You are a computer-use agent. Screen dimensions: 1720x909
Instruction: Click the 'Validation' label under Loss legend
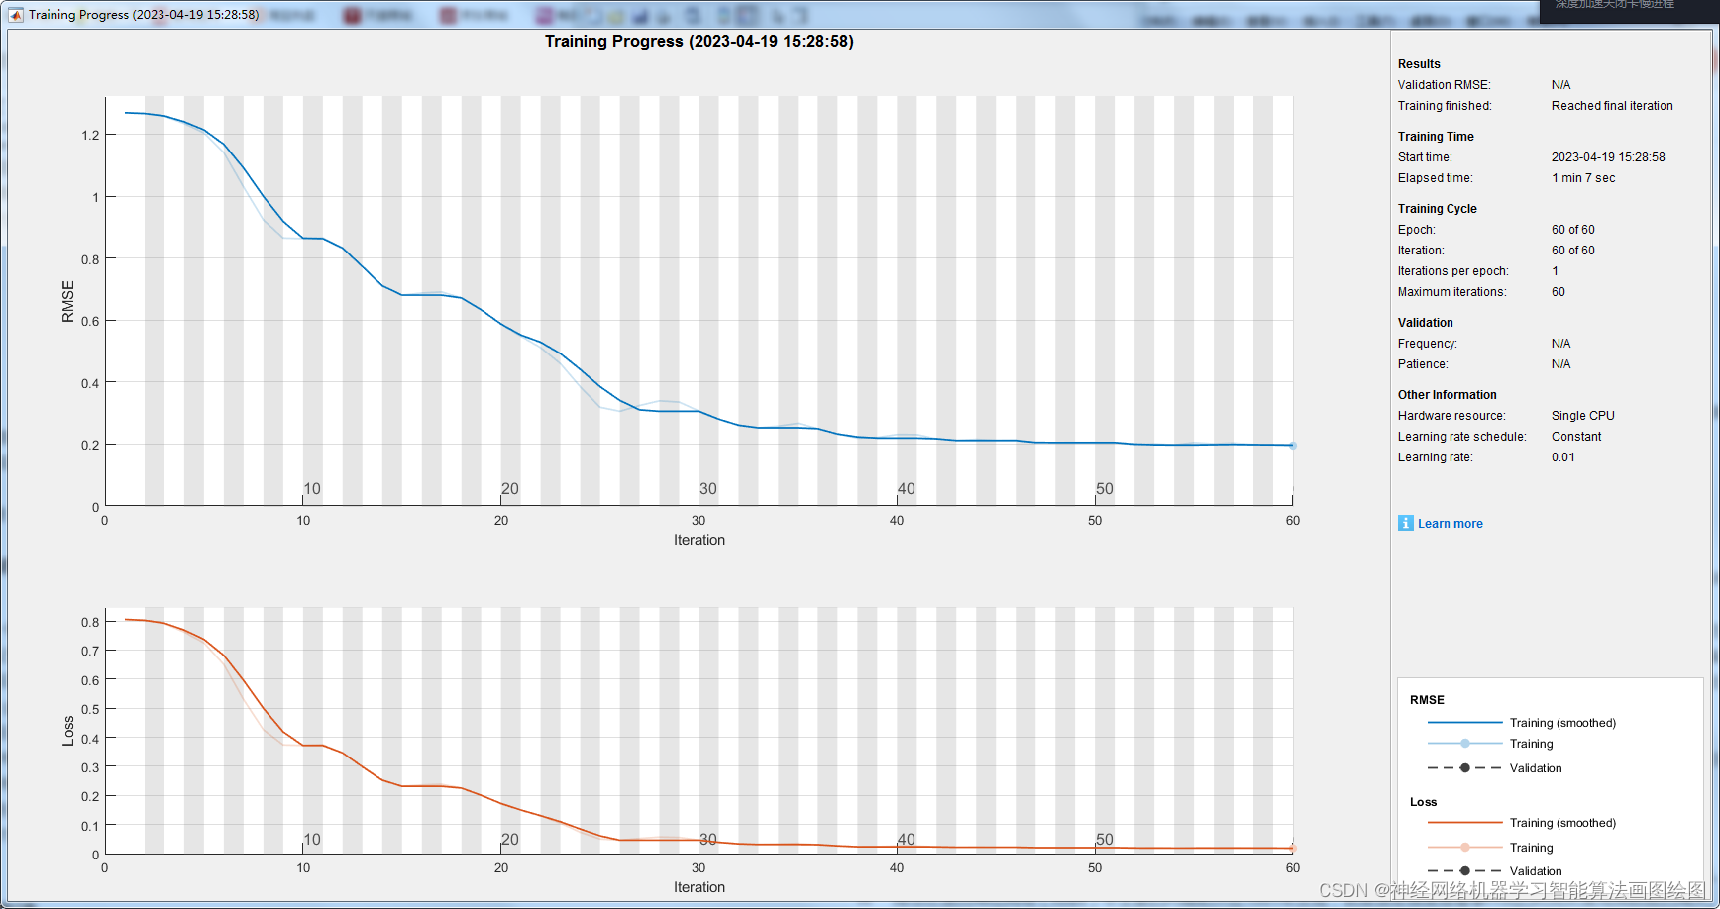point(1536,871)
